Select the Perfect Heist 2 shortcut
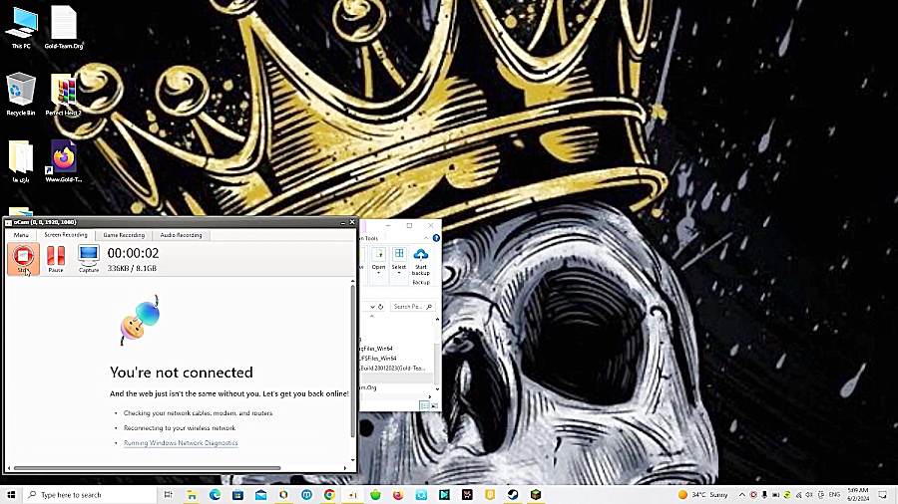Image resolution: width=898 pixels, height=504 pixels. (64, 95)
